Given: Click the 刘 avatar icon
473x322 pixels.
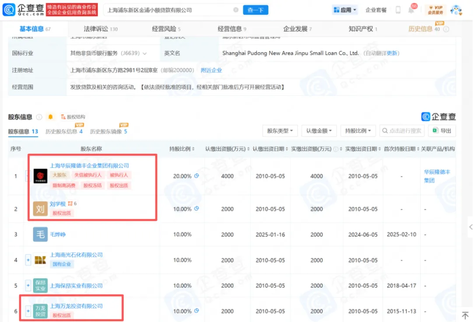Looking at the screenshot, I should 40,209.
